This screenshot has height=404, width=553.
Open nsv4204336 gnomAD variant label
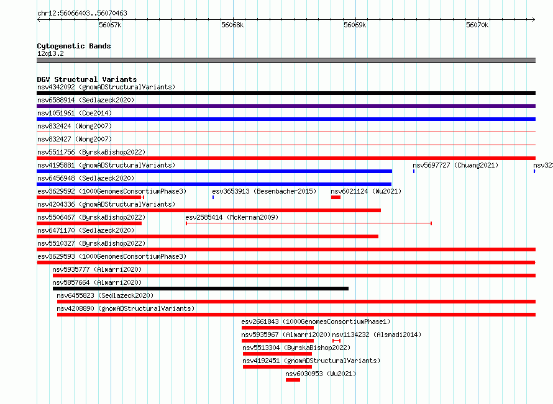point(106,204)
